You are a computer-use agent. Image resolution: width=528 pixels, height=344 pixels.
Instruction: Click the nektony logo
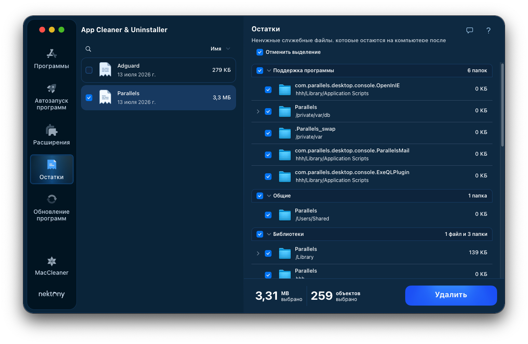52,294
